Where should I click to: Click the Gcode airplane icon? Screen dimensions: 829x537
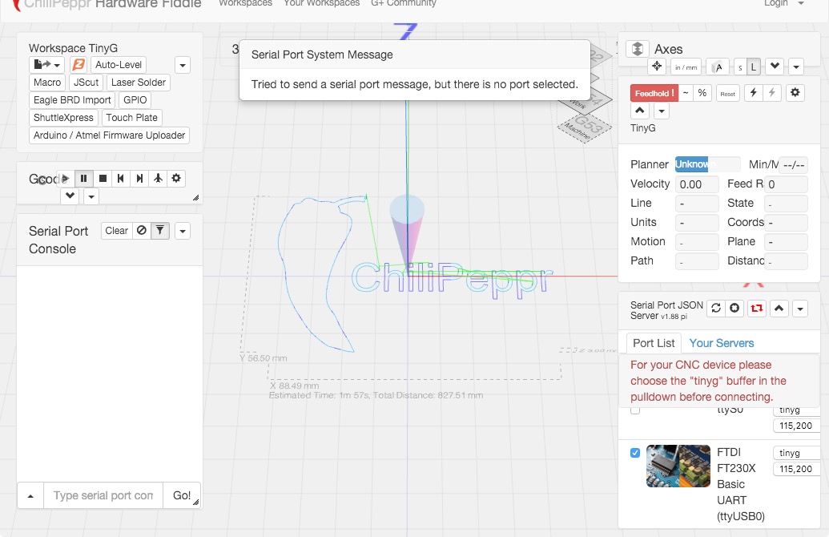(158, 179)
